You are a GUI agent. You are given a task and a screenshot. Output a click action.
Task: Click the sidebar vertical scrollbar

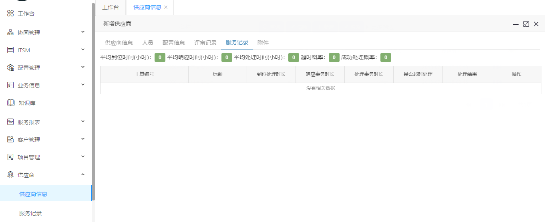point(93,100)
